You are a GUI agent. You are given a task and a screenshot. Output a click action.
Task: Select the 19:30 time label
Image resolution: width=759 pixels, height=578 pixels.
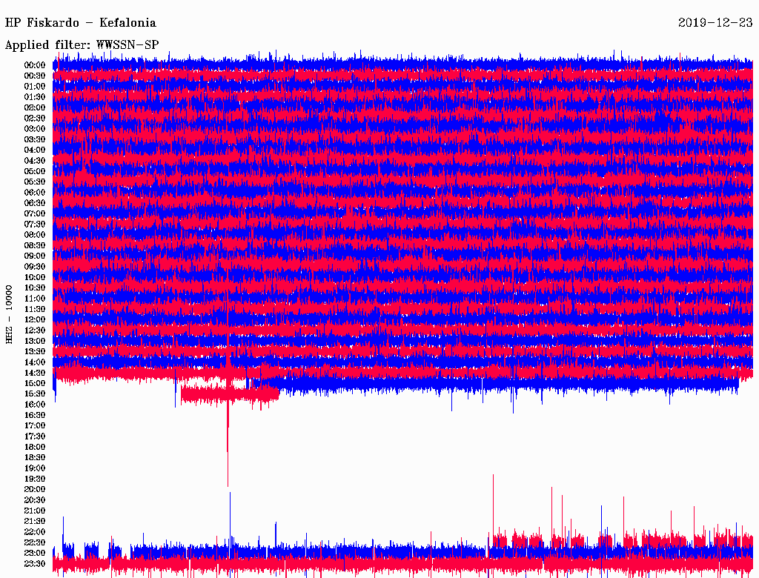point(35,479)
